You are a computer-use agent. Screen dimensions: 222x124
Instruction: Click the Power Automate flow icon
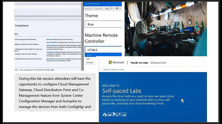[119, 114]
